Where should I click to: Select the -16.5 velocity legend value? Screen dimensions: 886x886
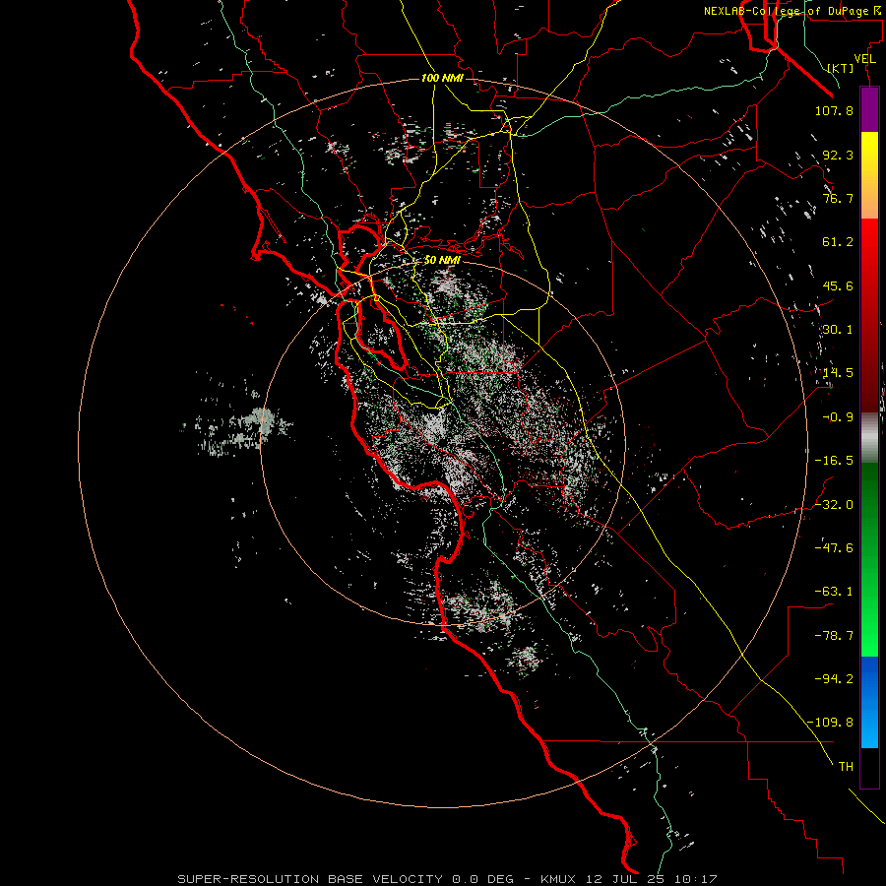pyautogui.click(x=834, y=461)
